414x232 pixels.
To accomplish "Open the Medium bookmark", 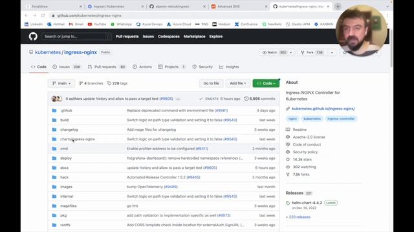I will click(221, 24).
